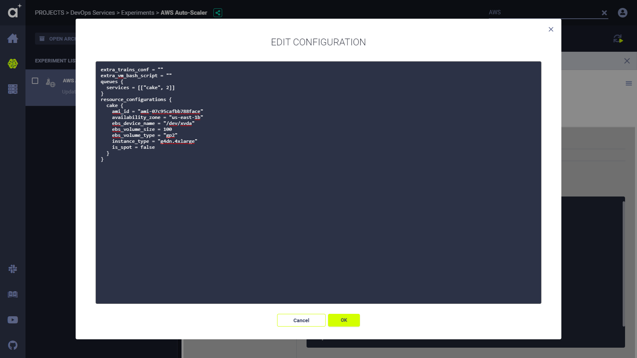The height and width of the screenshot is (358, 637).
Task: Click the Open Archive button
Action: click(58, 39)
